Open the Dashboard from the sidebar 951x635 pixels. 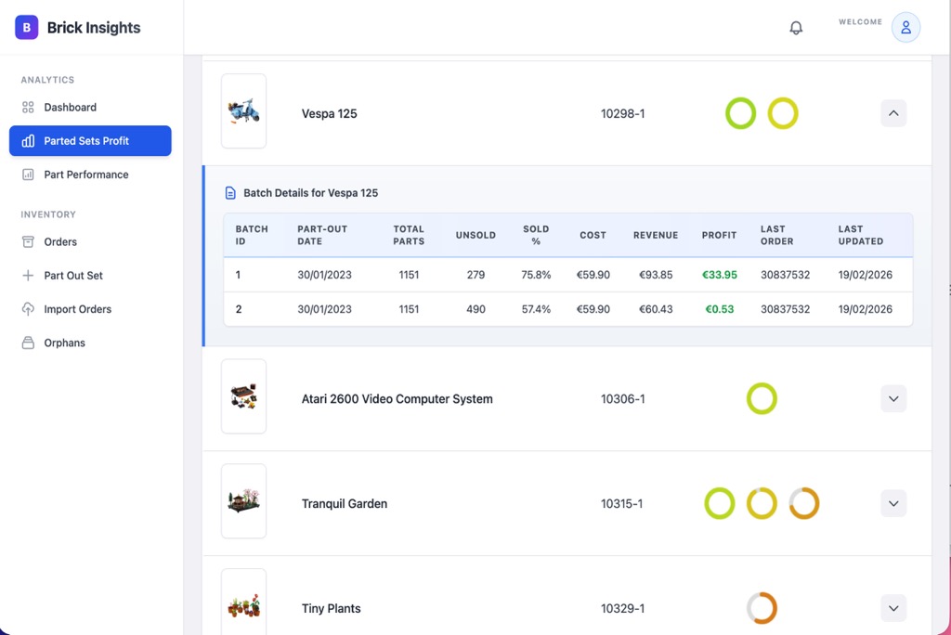click(x=70, y=107)
